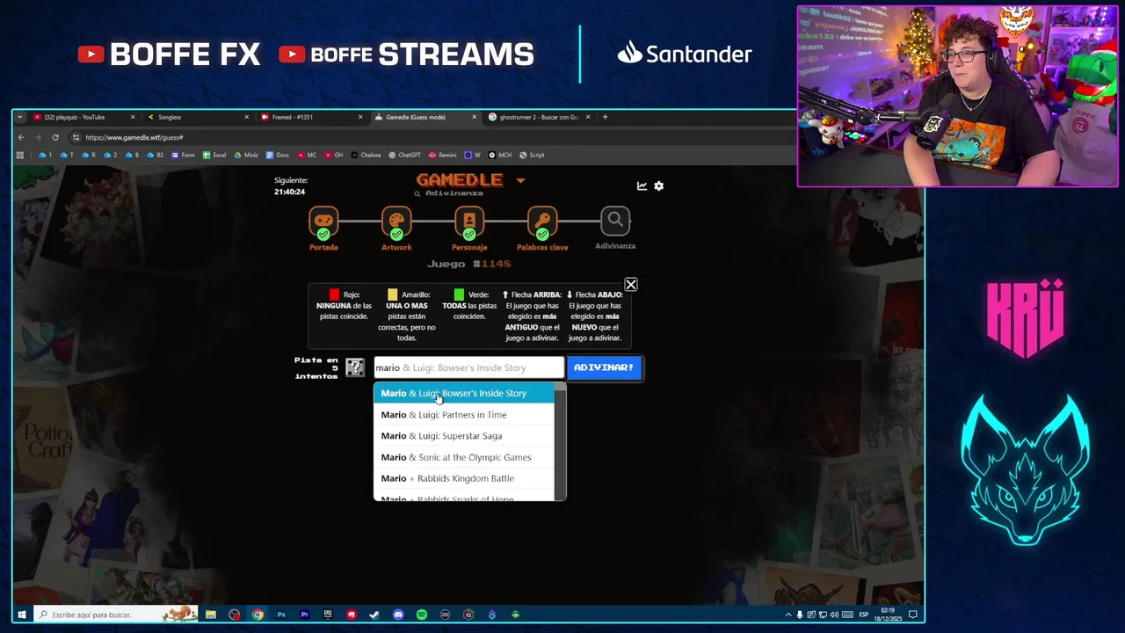Viewport: 1125px width, 633px height.
Task: Open the Docs bookmark
Action: [x=277, y=155]
